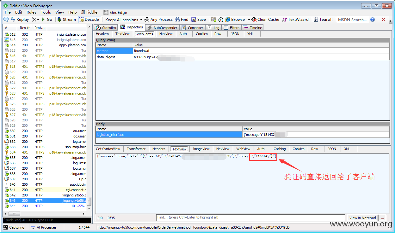The image size is (395, 233).
Task: Click the data_digest row name cell
Action: coord(114,57)
